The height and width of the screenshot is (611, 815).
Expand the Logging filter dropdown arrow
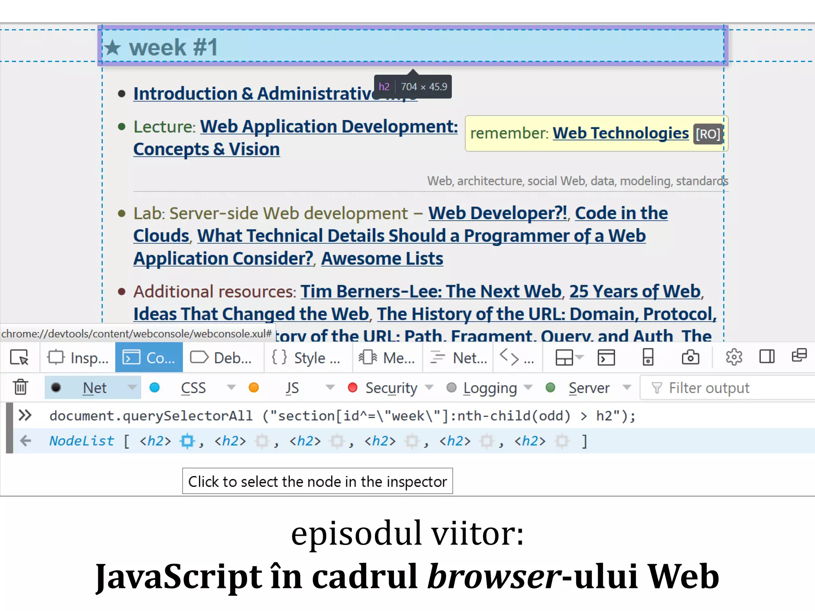[x=528, y=387]
